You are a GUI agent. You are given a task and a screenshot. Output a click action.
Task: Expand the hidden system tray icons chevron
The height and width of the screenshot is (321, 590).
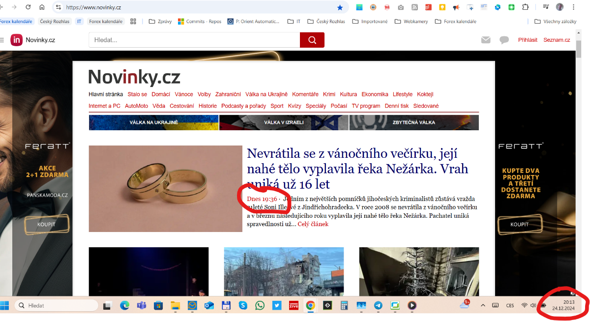click(x=483, y=305)
